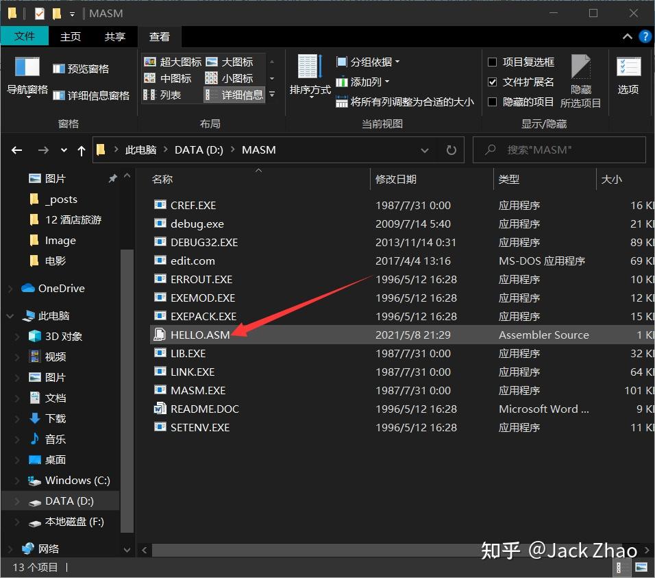Switch to the 主页 (Home) ribbon tab

[71, 36]
